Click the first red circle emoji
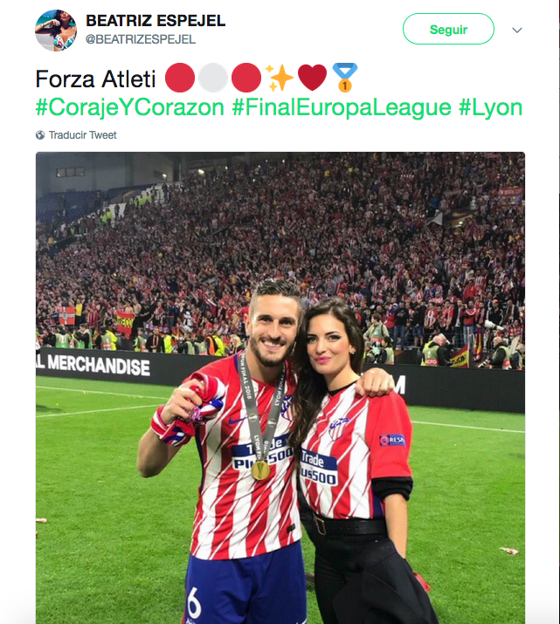This screenshot has width=560, height=624. click(x=179, y=79)
